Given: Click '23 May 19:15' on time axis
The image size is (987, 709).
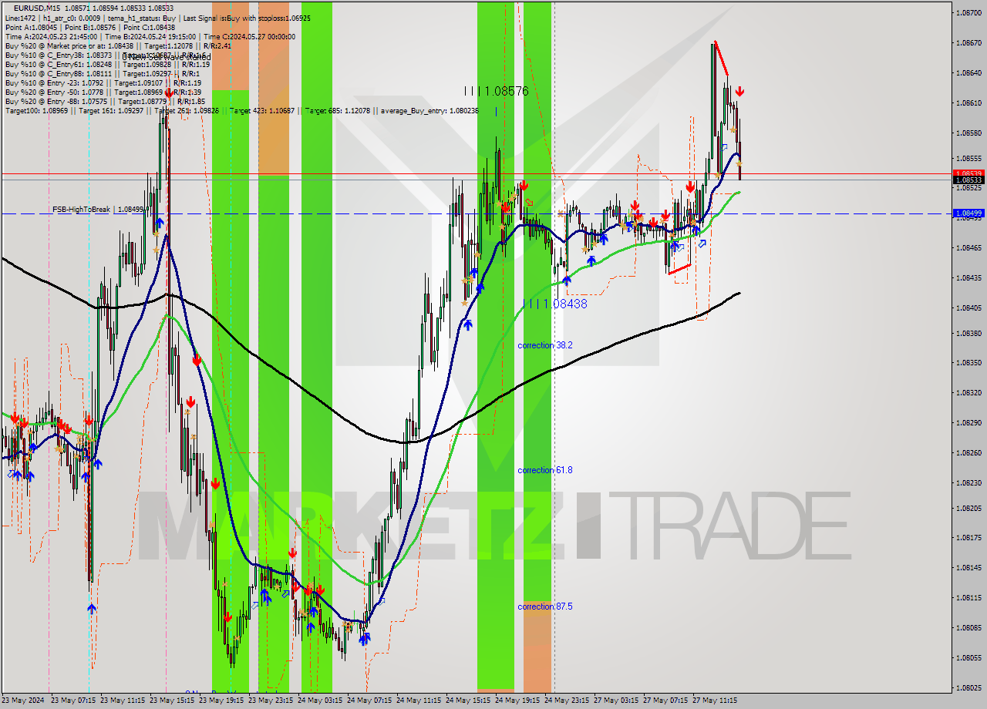Looking at the screenshot, I should tap(222, 701).
